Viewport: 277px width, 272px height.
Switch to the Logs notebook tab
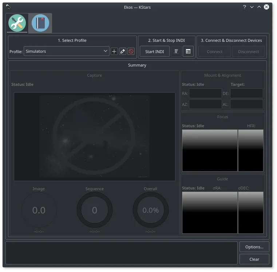coord(40,23)
